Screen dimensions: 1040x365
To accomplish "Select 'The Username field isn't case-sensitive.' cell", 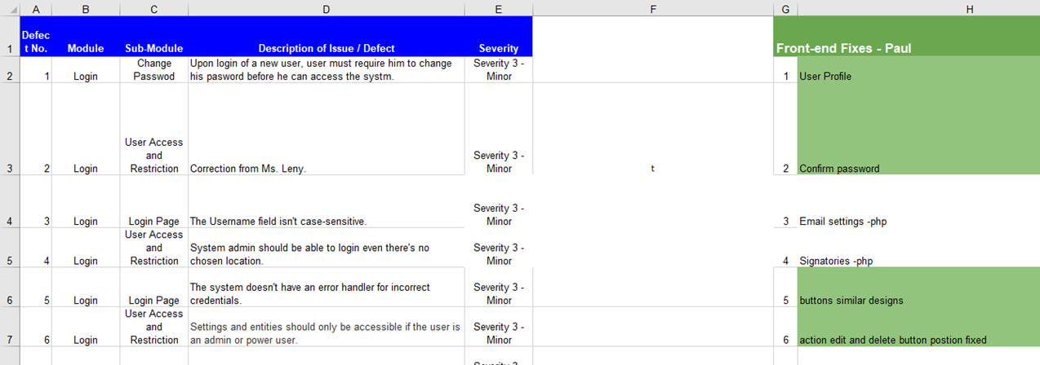I will pyautogui.click(x=327, y=201).
